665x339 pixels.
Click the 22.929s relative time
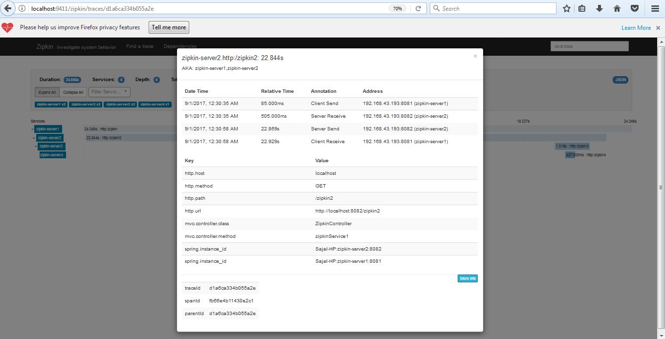(x=270, y=142)
